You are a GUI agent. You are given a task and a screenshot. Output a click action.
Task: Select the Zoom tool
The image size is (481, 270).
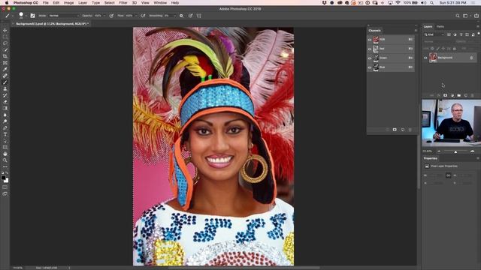(x=5, y=160)
